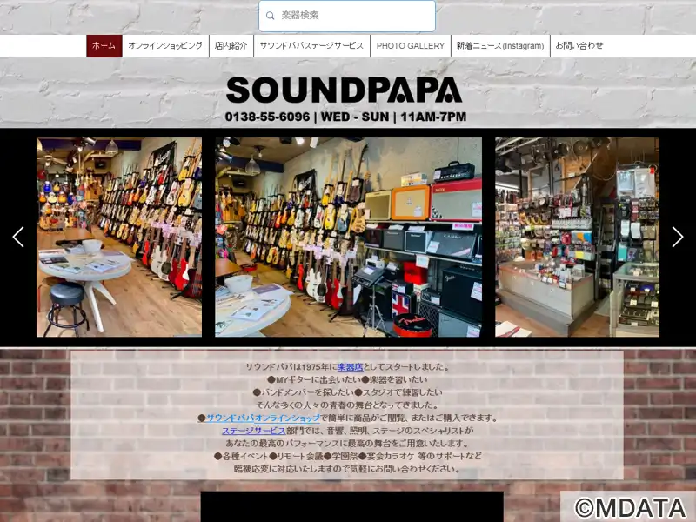Visit the ステージサービス link
Screen dimensions: 696x522
pyautogui.click(x=253, y=431)
